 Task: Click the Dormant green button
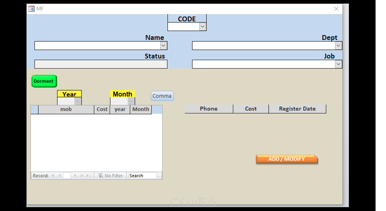coord(44,81)
